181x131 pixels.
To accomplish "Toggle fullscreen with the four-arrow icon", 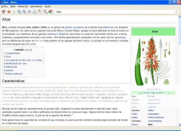I will pos(29,12).
